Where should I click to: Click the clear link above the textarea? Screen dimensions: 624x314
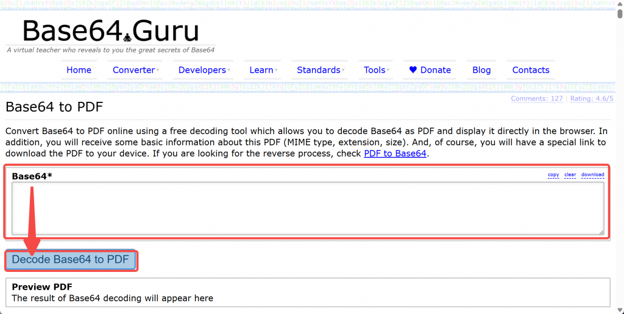point(570,175)
